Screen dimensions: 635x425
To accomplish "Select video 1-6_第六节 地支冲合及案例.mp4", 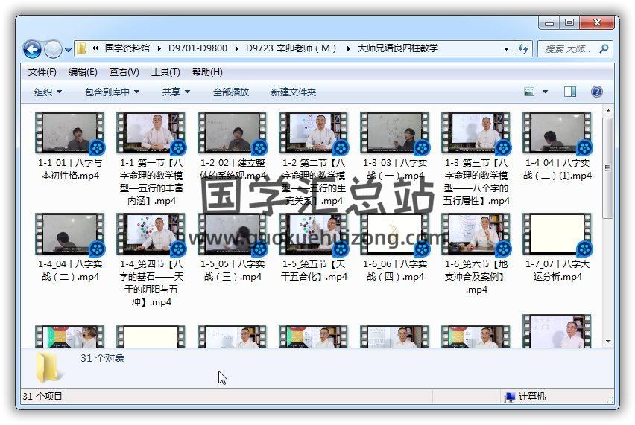I will 476,253.
